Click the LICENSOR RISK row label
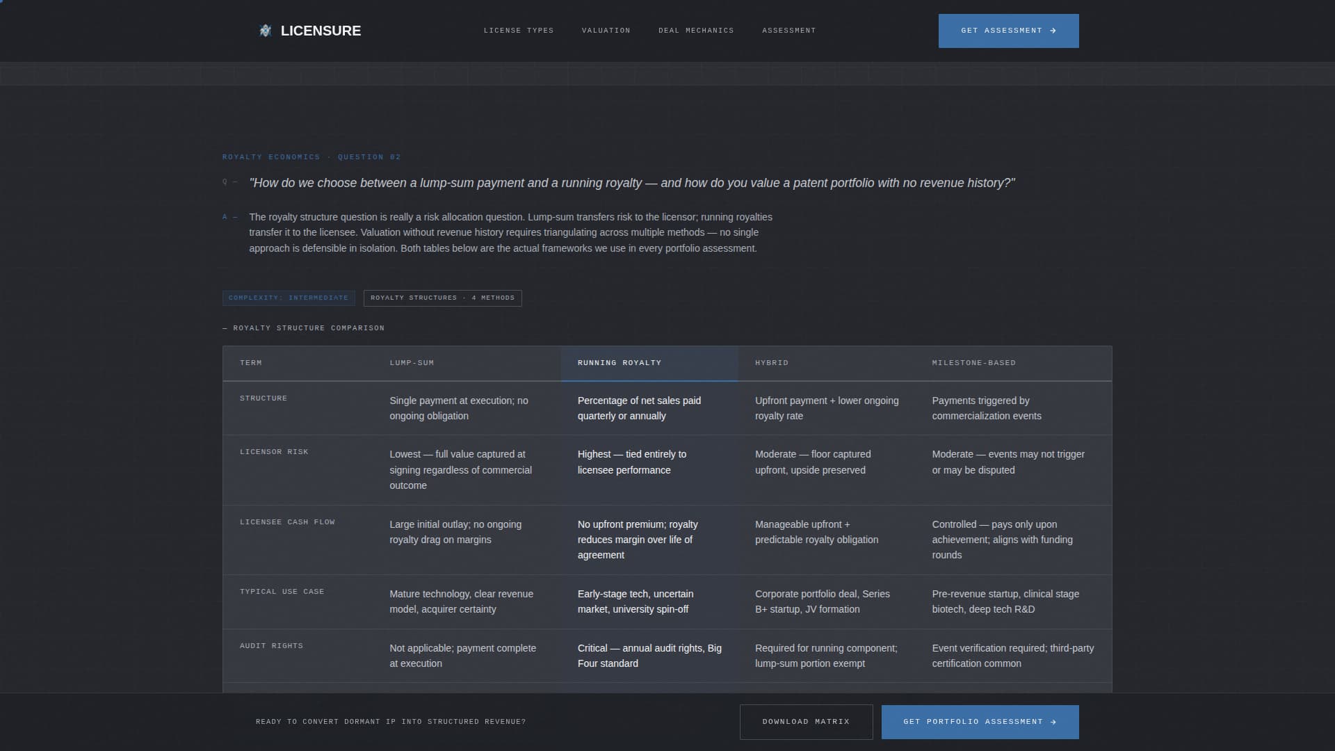Viewport: 1335px width, 751px height. click(275, 451)
